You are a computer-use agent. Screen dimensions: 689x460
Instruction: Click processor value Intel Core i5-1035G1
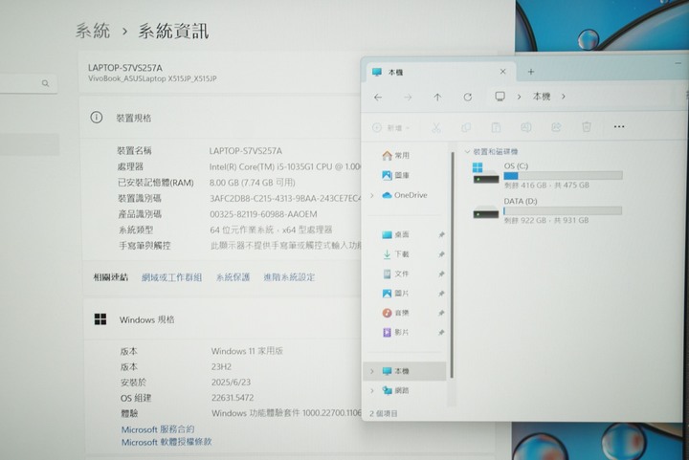pos(285,166)
